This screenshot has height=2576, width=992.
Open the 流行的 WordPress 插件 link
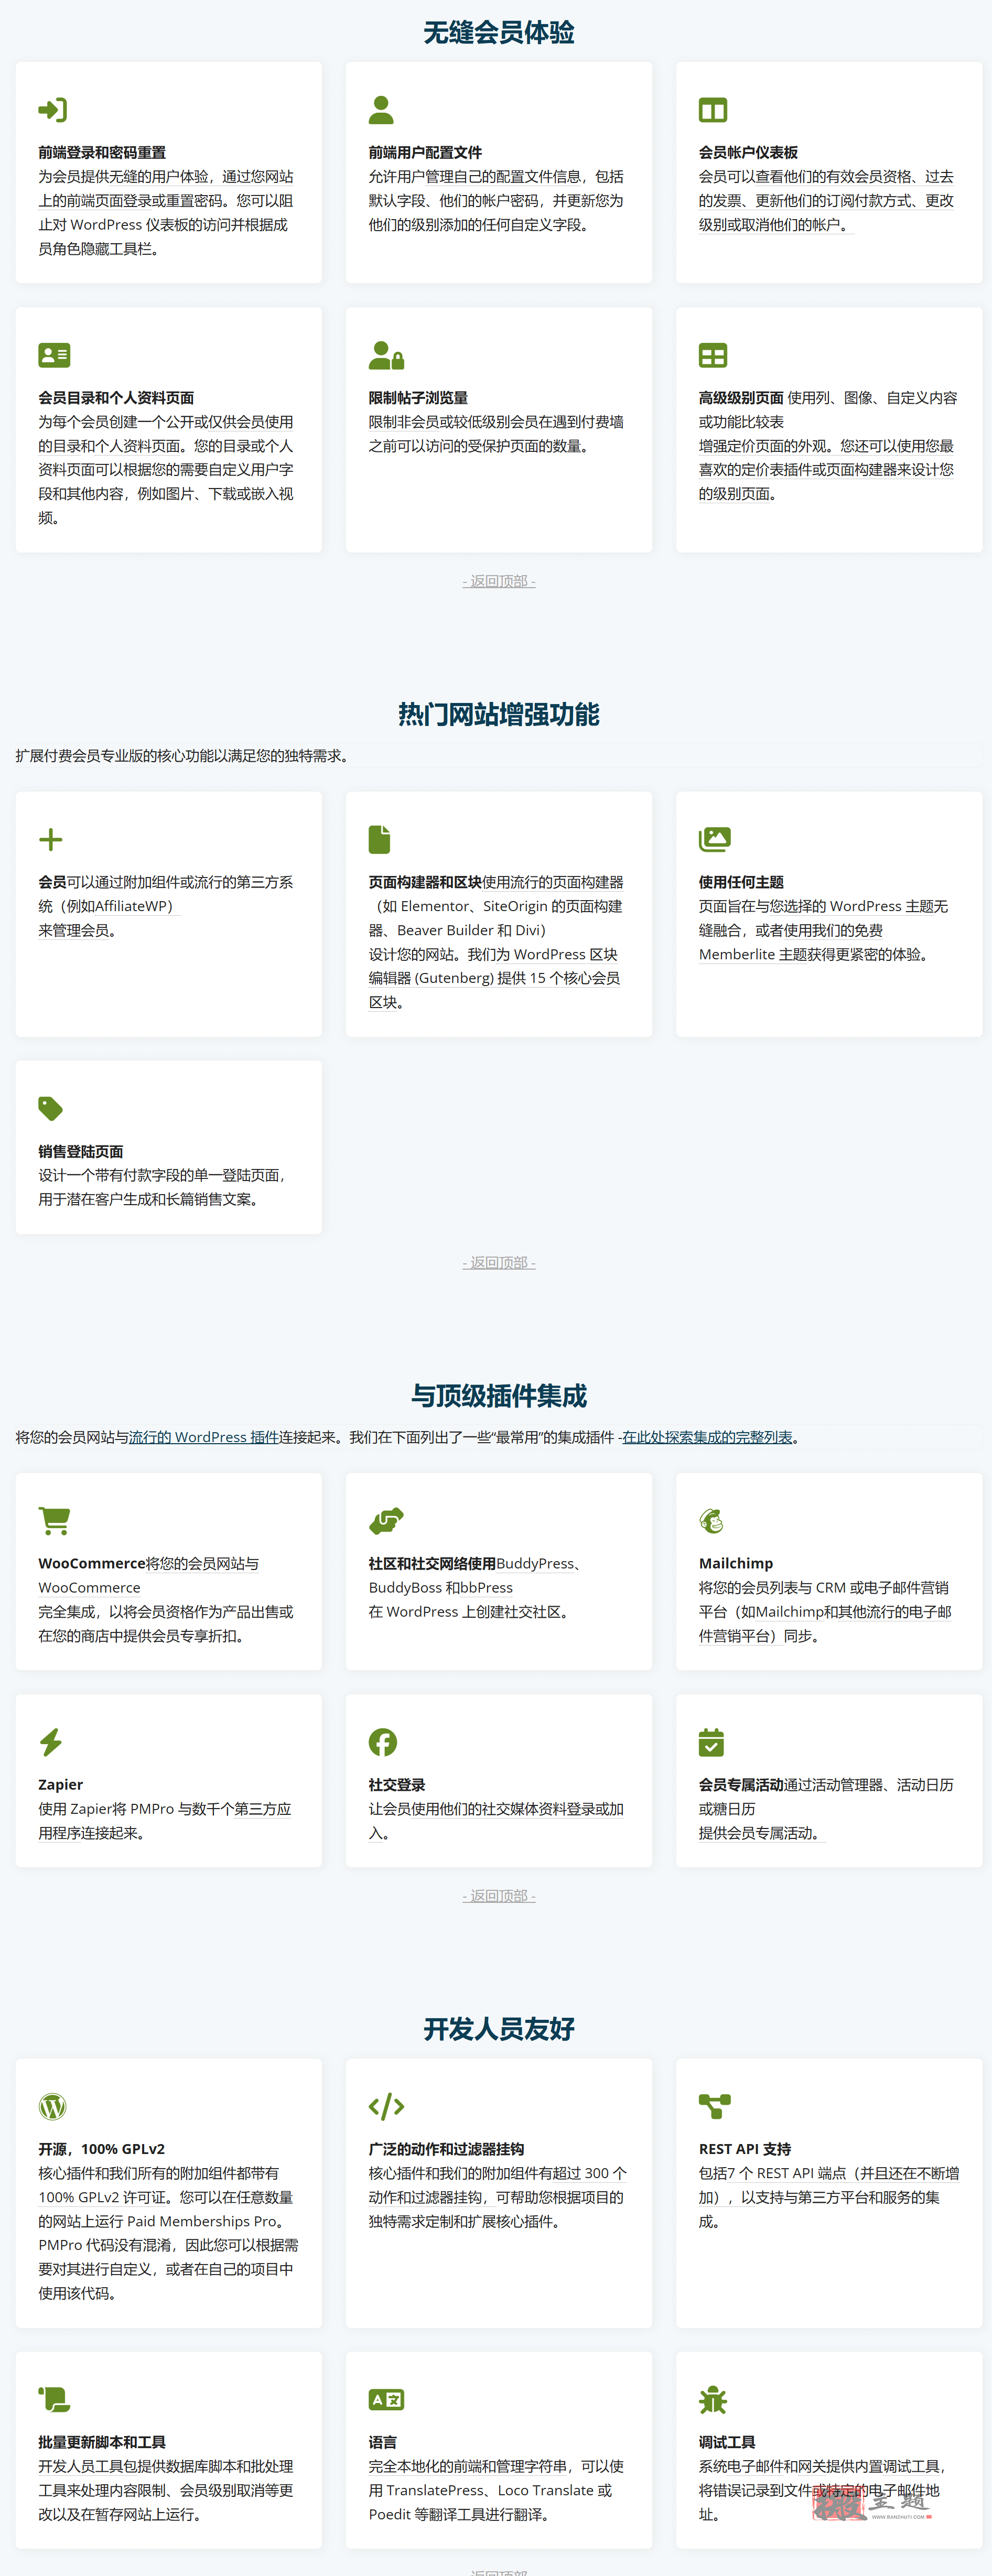pos(204,1437)
